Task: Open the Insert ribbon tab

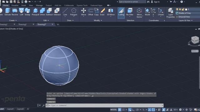Action: (24, 5)
